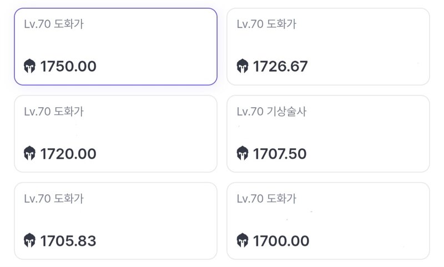Viewport: 444px width, 267px height.
Task: Click the 1700.00 item level number
Action: tap(281, 241)
